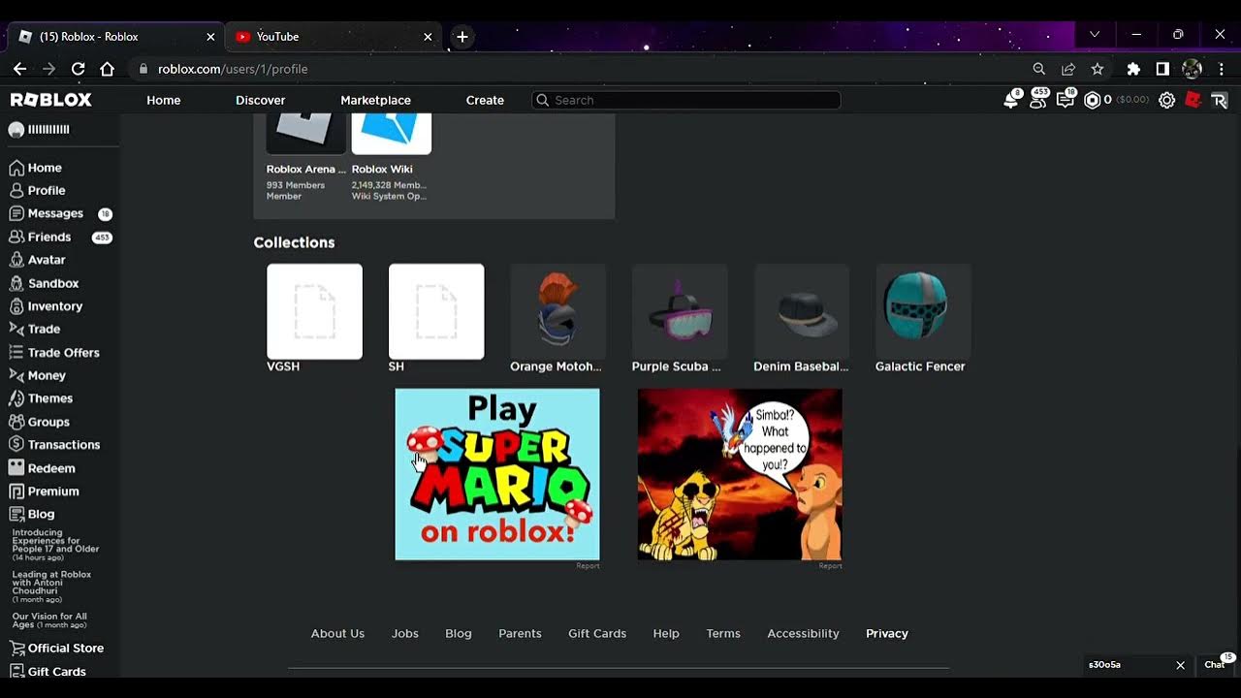
Task: Go to browser home page
Action: click(108, 69)
